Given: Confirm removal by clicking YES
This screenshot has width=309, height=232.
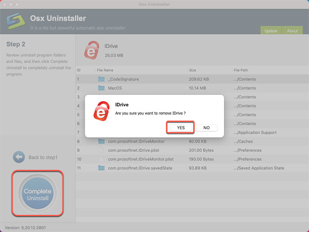Looking at the screenshot, I should click(181, 128).
